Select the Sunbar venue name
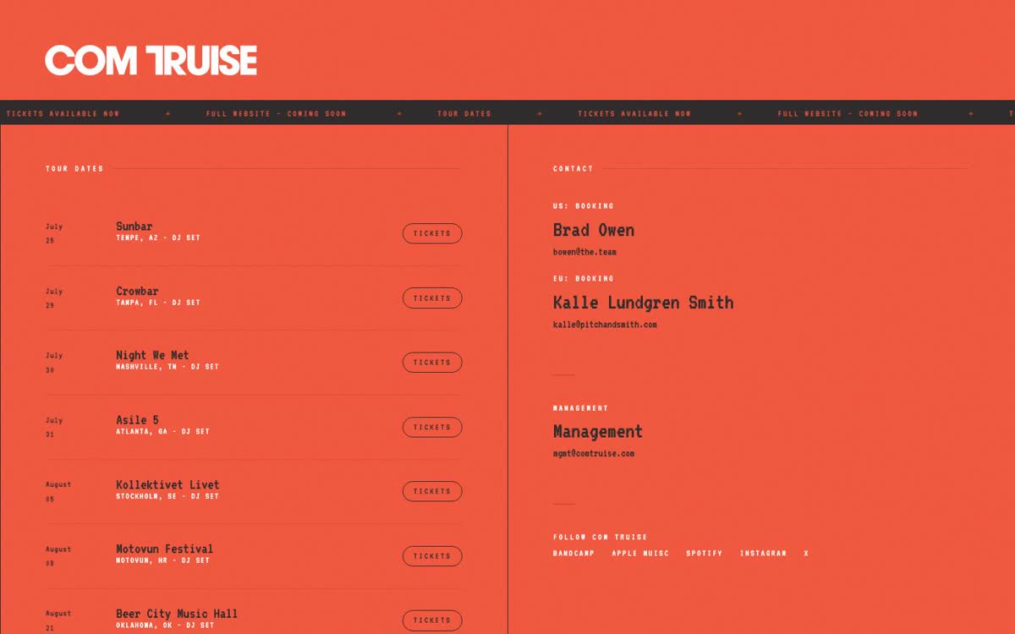 (134, 227)
